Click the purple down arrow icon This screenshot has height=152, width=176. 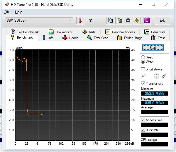(x=147, y=20)
